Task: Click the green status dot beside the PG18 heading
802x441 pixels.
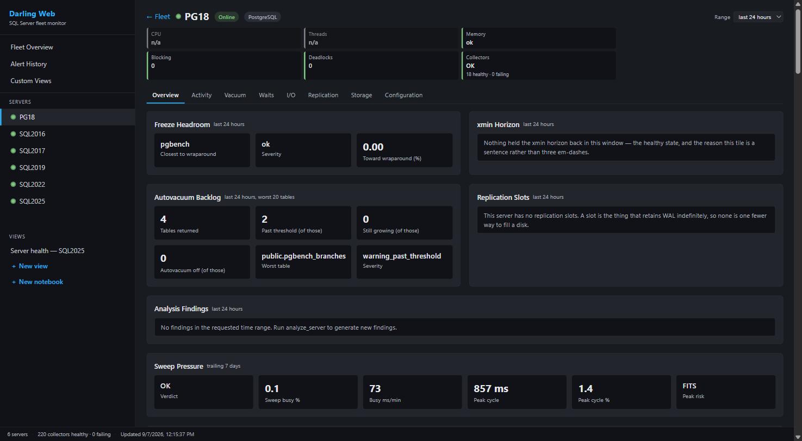Action: tap(178, 17)
